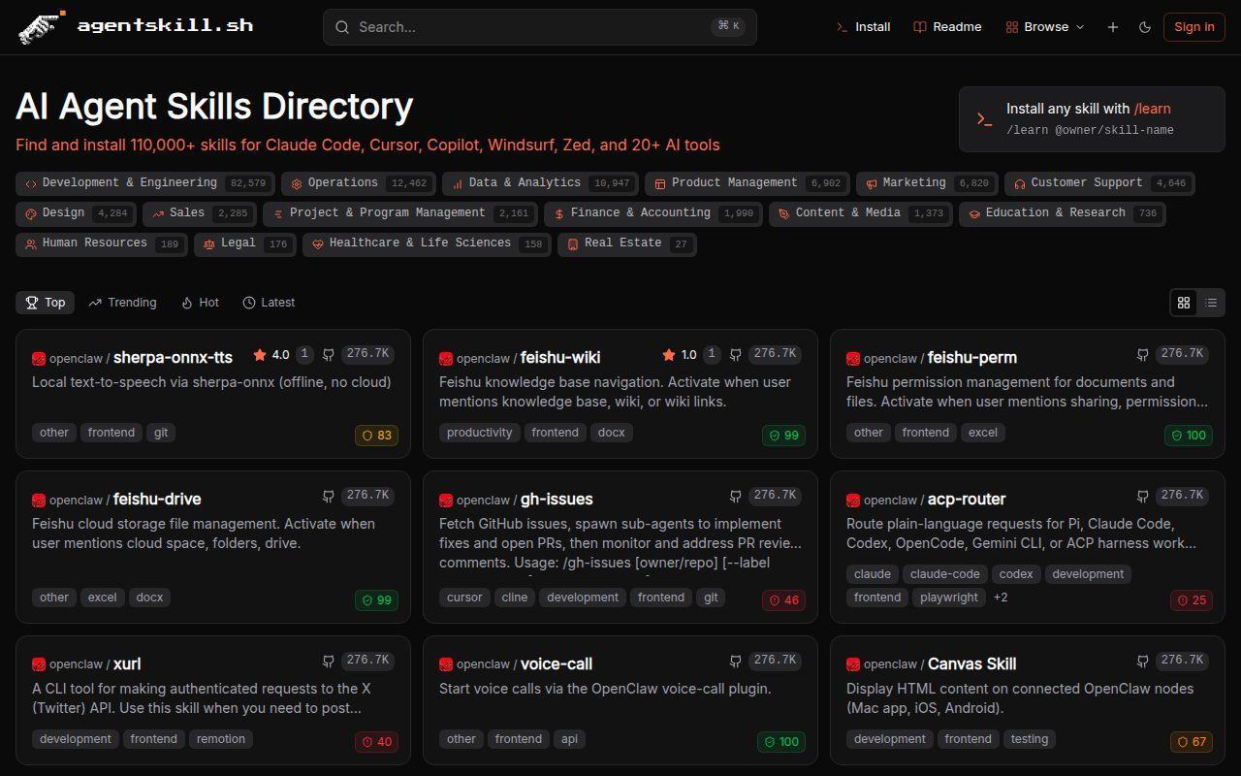Click security score 25 badge on acp-router

pyautogui.click(x=1191, y=600)
